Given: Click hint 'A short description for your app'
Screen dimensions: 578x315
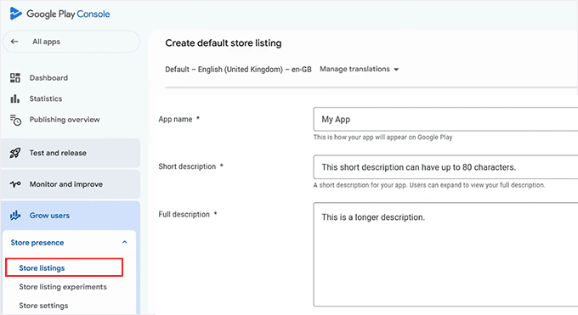Looking at the screenshot, I should point(429,185).
